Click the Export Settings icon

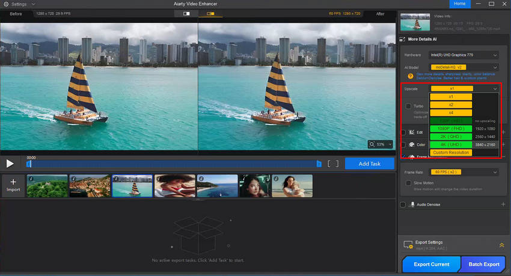point(408,245)
